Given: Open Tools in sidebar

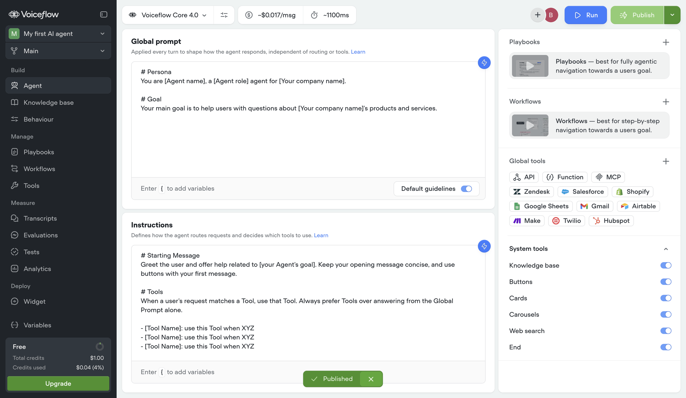Looking at the screenshot, I should 58,186.
